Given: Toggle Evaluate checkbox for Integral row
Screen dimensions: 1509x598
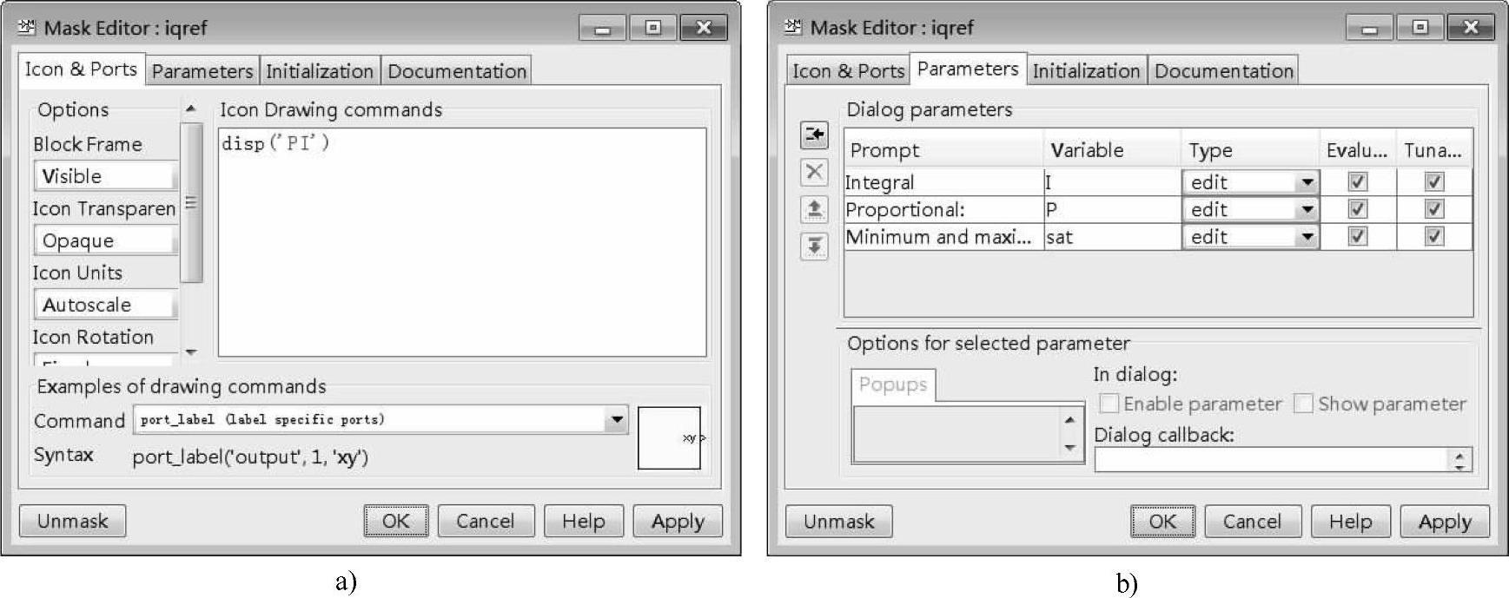Looking at the screenshot, I should tap(1357, 182).
